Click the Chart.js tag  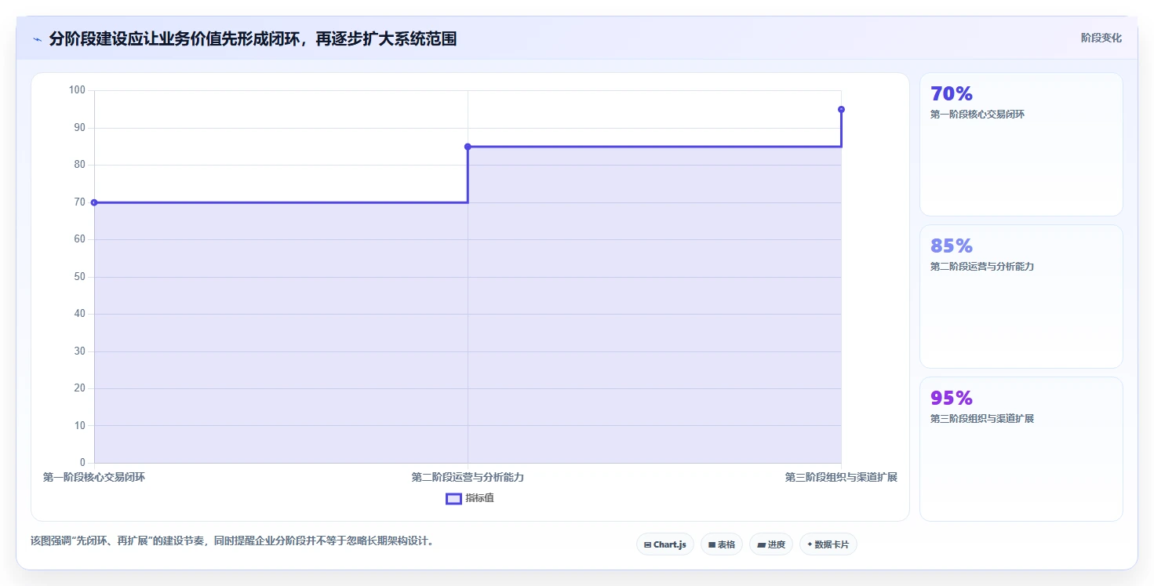click(665, 544)
